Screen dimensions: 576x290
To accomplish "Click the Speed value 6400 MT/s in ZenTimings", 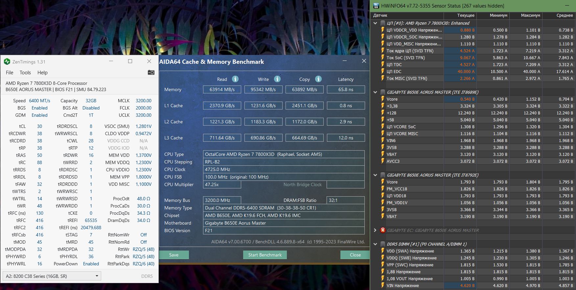I will click(39, 101).
